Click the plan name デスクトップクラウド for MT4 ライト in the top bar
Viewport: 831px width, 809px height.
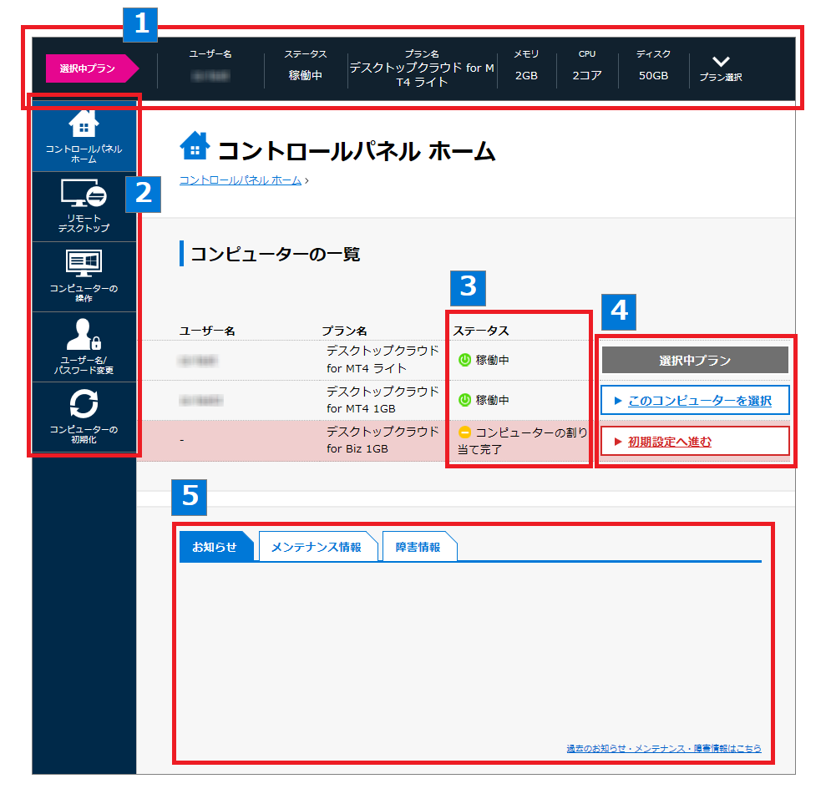click(x=422, y=74)
